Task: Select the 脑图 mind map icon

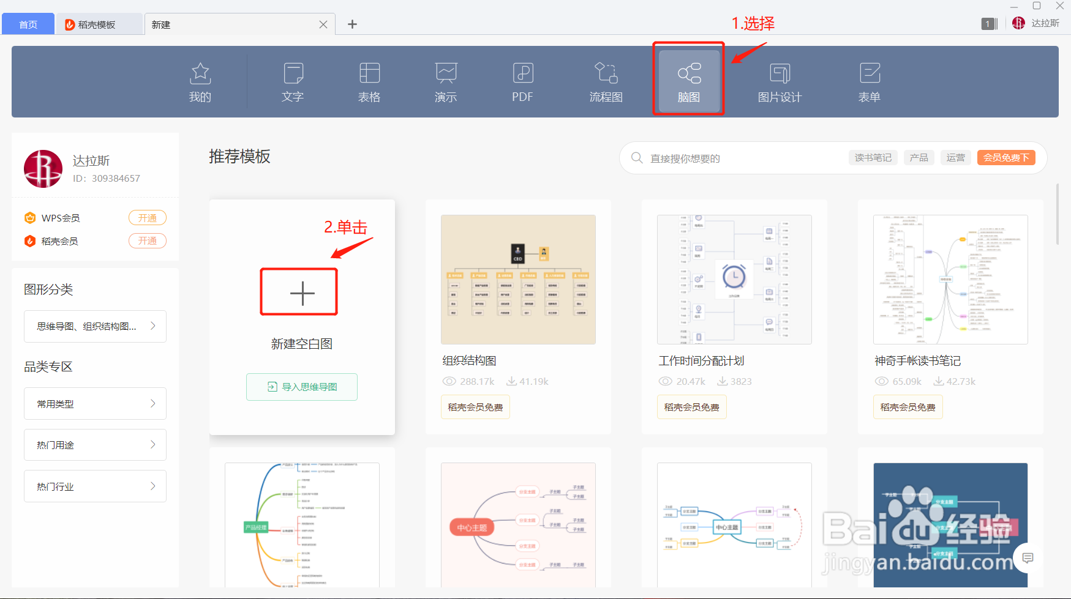Action: coord(689,73)
